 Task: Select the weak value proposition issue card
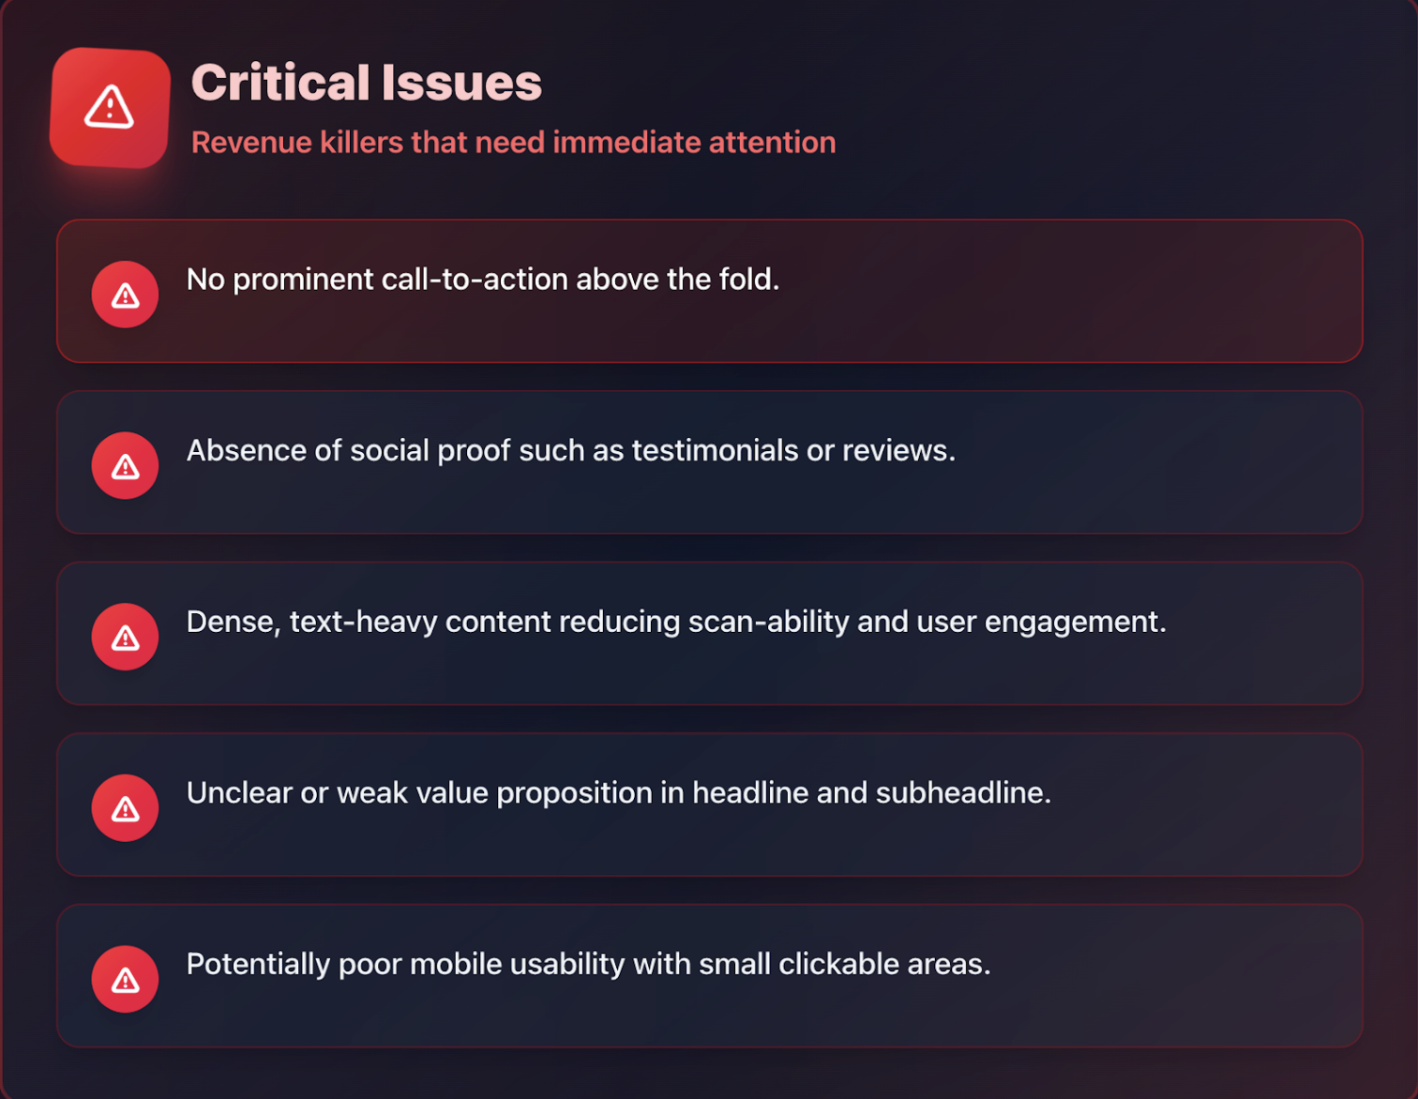pyautogui.click(x=709, y=805)
